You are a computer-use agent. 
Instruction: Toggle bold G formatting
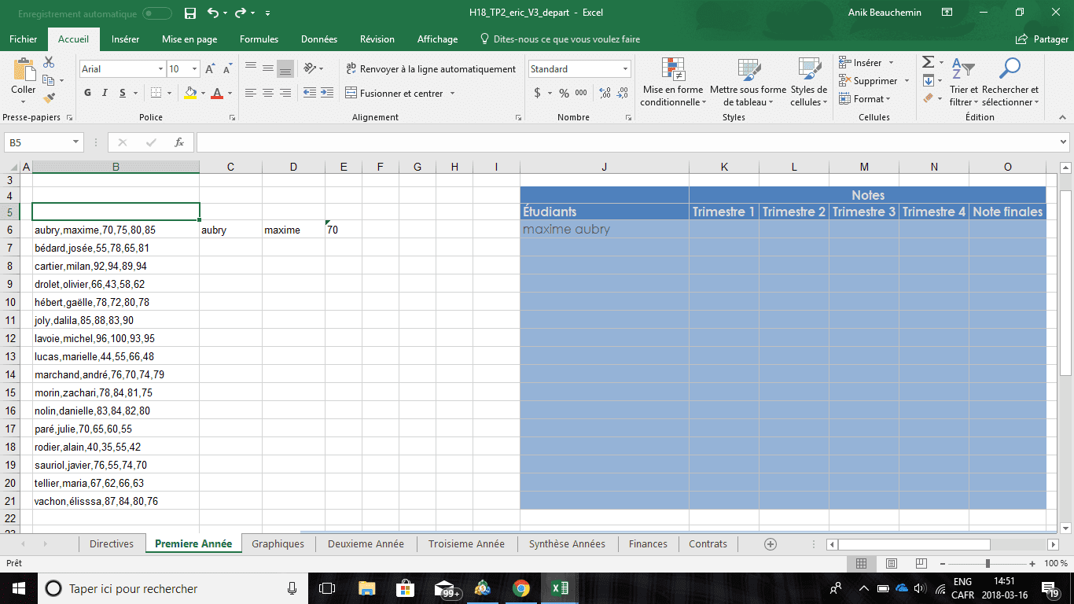tap(88, 93)
